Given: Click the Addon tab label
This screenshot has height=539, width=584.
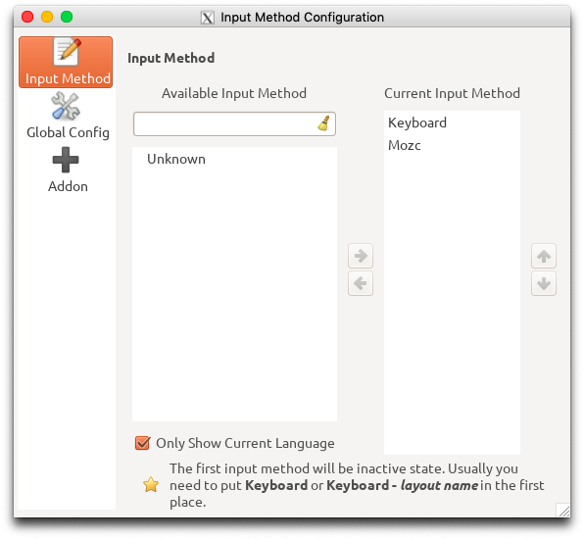Looking at the screenshot, I should [x=68, y=186].
